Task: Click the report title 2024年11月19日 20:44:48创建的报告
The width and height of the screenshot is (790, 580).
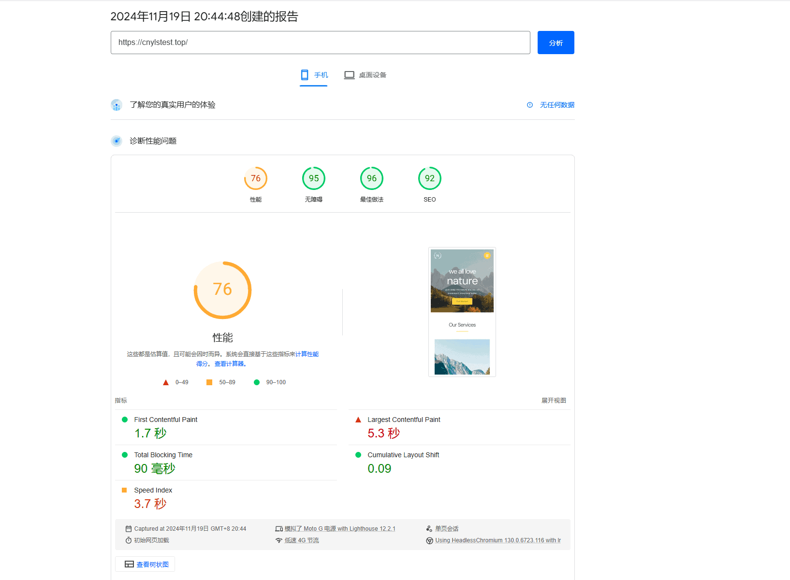Action: 204,16
